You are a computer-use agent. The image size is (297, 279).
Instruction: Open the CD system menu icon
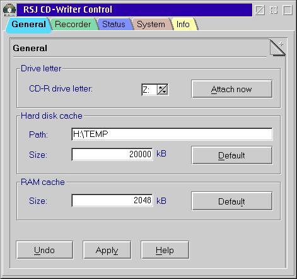[x=9, y=10]
